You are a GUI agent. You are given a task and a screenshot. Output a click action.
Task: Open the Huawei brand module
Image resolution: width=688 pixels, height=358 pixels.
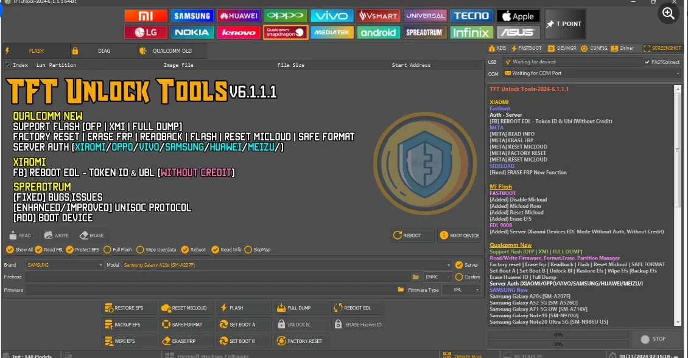tap(239, 16)
